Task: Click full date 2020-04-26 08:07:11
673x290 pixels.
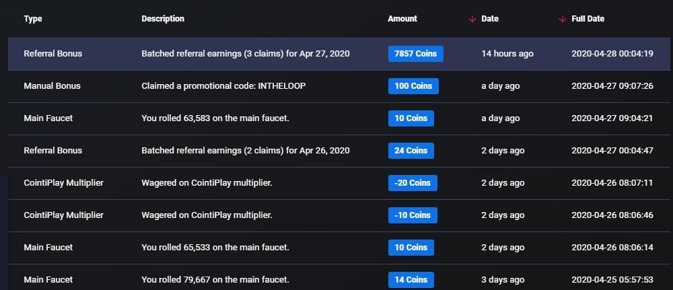Action: tap(612, 183)
